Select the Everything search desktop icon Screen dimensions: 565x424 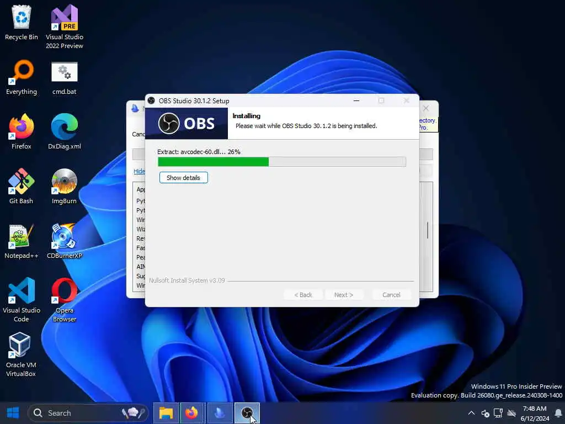coord(22,77)
